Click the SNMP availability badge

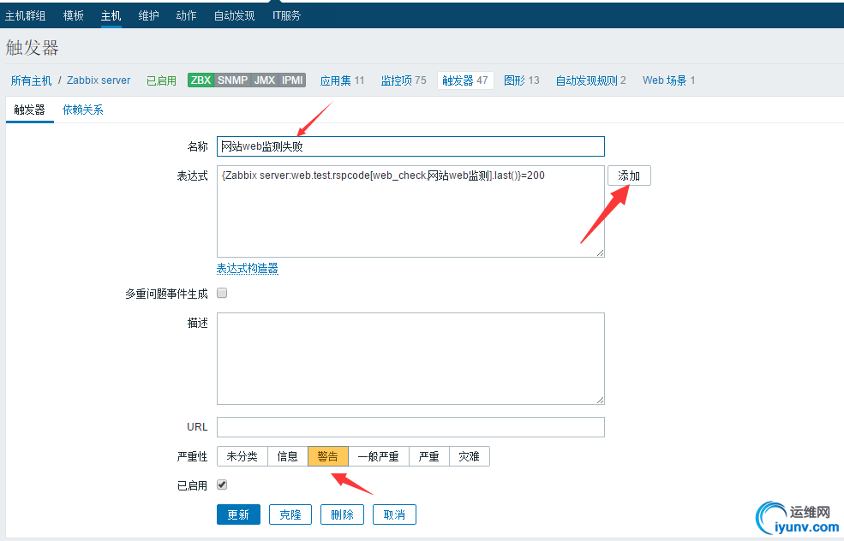click(232, 80)
